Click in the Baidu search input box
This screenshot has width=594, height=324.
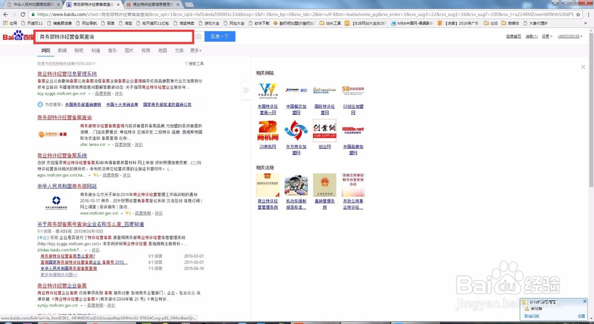[113, 37]
